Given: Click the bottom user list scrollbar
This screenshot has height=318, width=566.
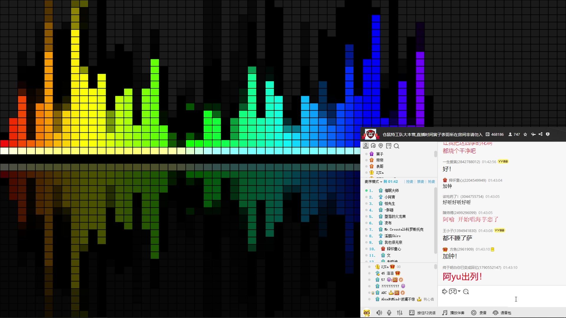Looking at the screenshot, I should point(435,267).
